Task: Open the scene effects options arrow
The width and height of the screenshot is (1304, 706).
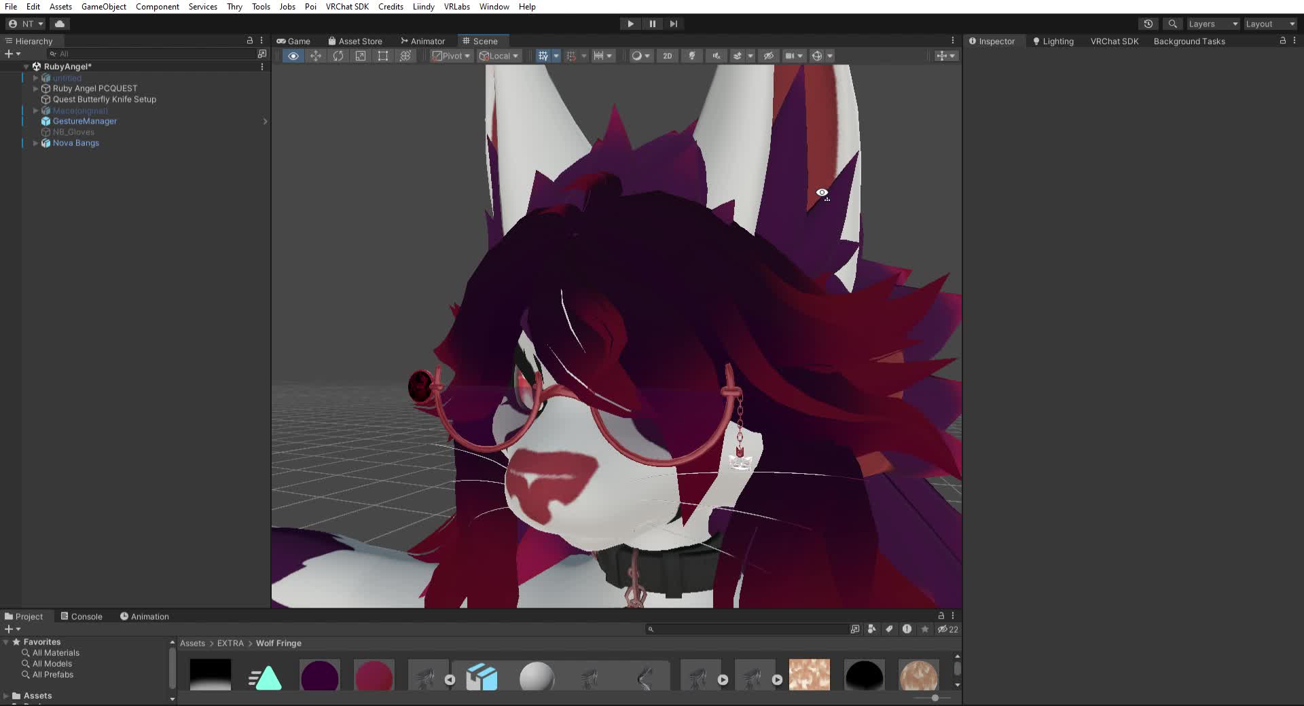Action: 750,56
